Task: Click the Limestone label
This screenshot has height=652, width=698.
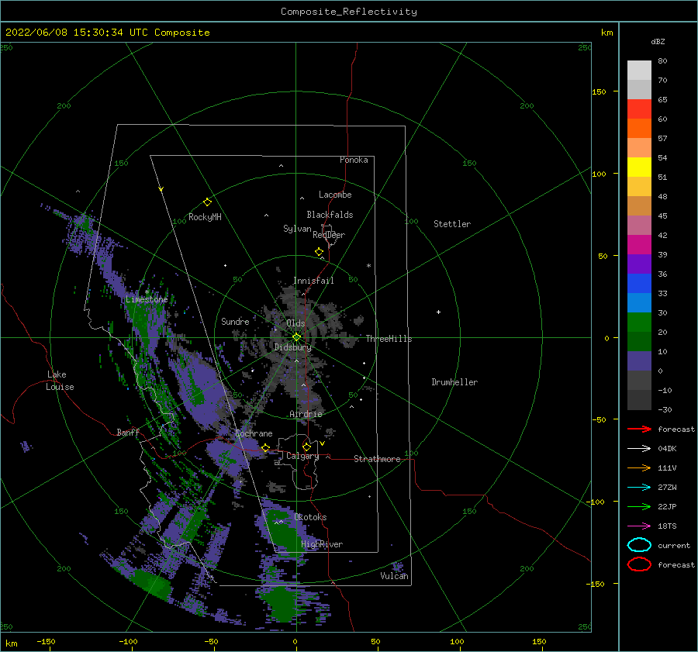Action: pyautogui.click(x=147, y=299)
